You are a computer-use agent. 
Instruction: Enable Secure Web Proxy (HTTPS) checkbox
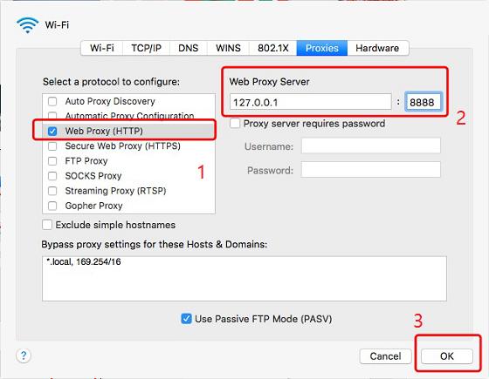[x=52, y=146]
